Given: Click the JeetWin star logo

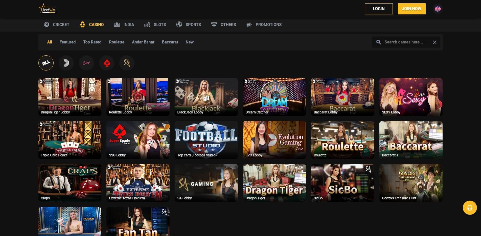Looking at the screenshot, I should (47, 9).
